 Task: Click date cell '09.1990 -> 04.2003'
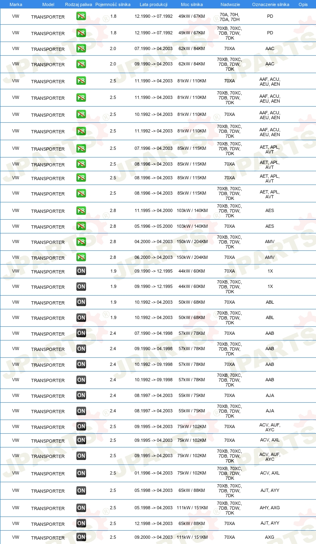[154, 64]
